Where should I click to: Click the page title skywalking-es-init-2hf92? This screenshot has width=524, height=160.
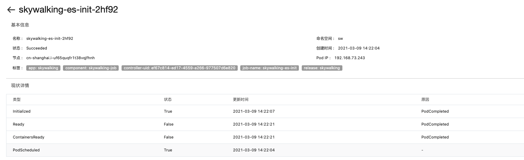pos(68,10)
